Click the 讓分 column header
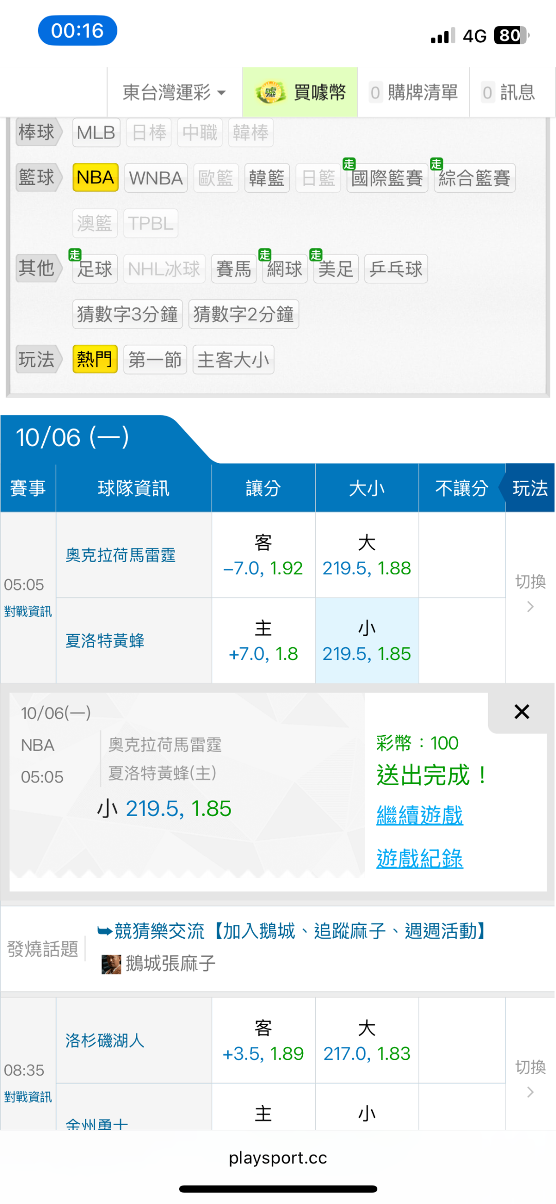This screenshot has height=1204, width=556. 263,488
